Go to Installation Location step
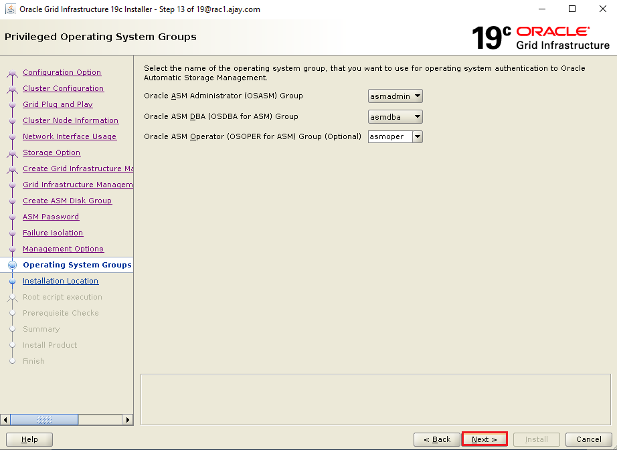 coord(61,281)
